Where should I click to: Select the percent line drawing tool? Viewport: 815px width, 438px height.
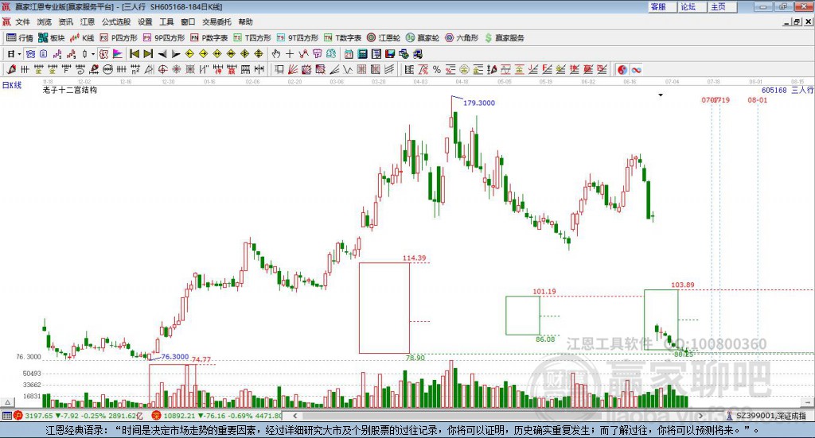[437, 69]
